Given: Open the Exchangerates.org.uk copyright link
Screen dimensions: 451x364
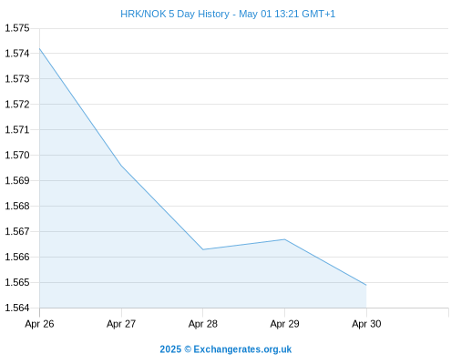Looking at the screenshot, I should 226,349.
